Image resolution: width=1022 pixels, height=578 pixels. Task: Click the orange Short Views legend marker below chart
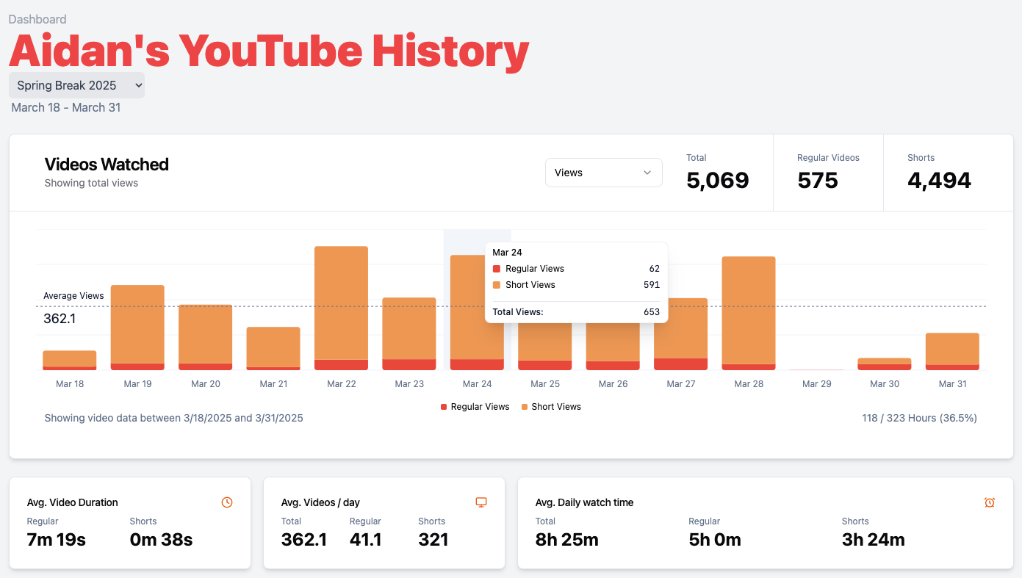[525, 407]
